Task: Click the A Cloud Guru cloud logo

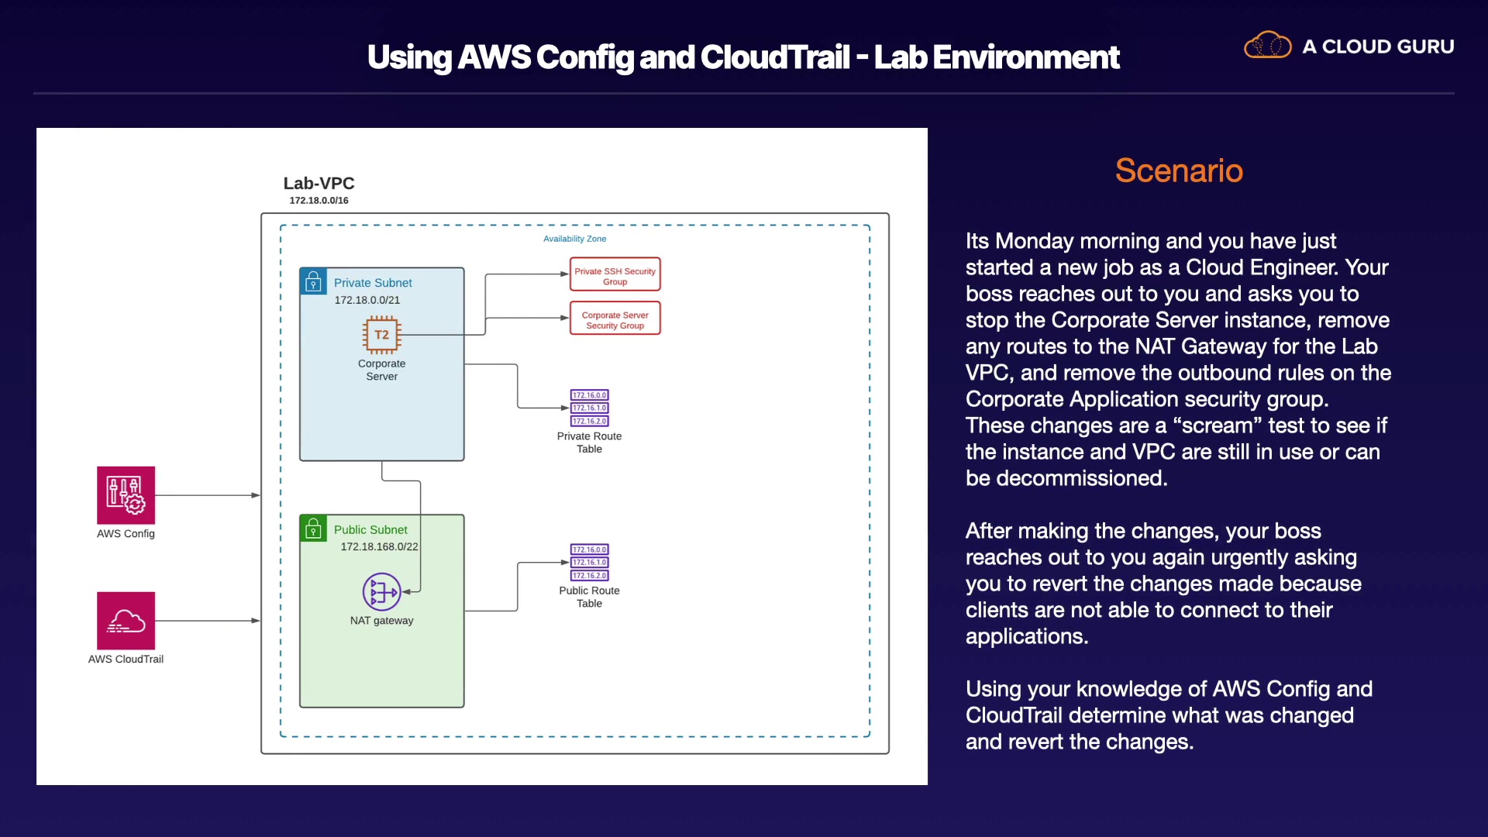Action: tap(1267, 46)
